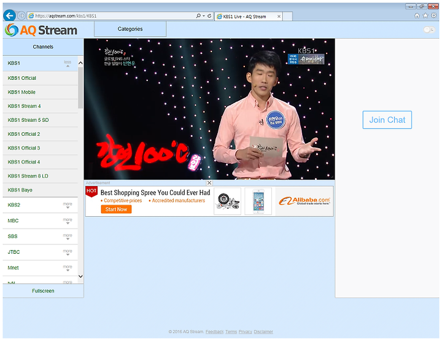Viewport: 442px width, 341px height.
Task: Open the address bar search dropdown arrow
Action: tap(204, 16)
